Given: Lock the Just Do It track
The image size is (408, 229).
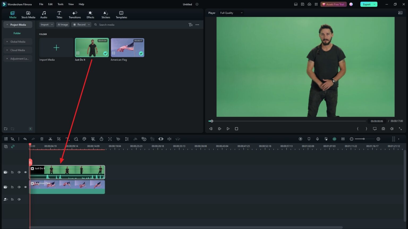Looking at the screenshot, I should click(12, 172).
